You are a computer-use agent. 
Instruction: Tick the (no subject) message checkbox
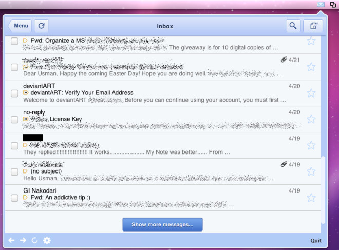[x=14, y=172]
